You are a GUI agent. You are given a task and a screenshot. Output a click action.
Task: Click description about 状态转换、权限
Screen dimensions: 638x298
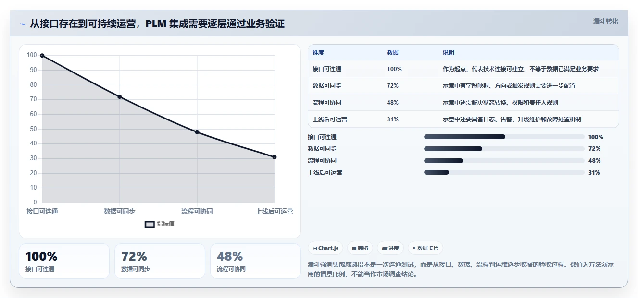[x=500, y=103]
